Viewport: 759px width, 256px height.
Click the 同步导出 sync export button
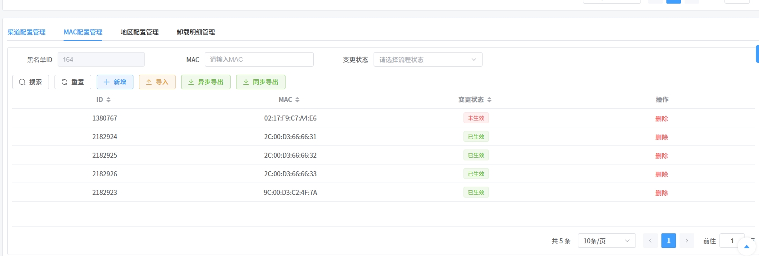point(261,82)
